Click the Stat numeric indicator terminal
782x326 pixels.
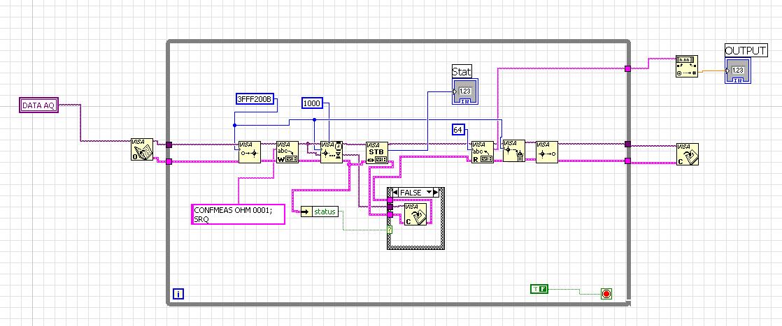465,91
